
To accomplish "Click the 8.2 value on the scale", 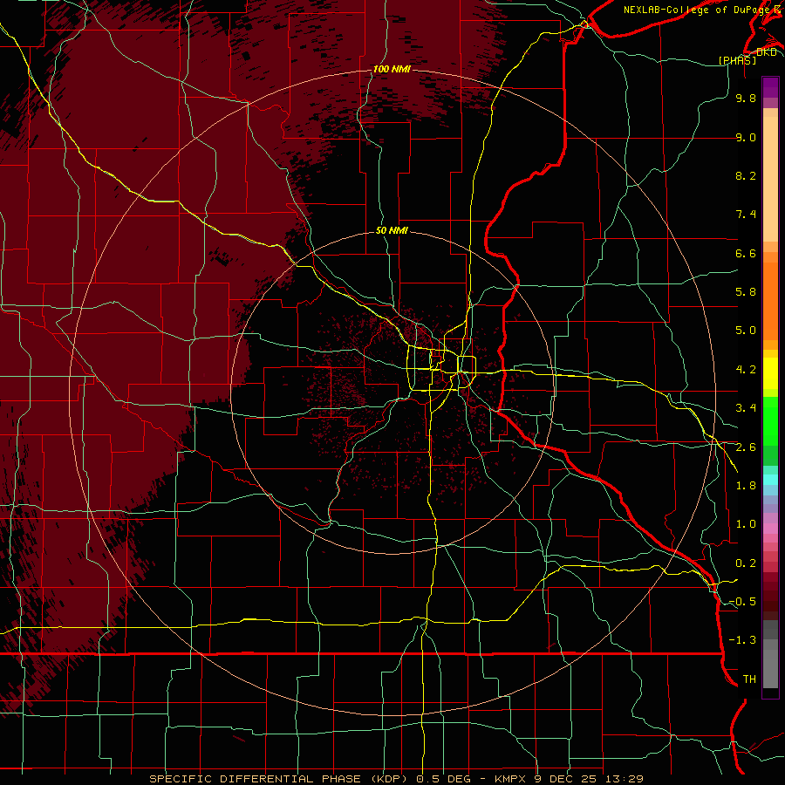I will coord(746,175).
